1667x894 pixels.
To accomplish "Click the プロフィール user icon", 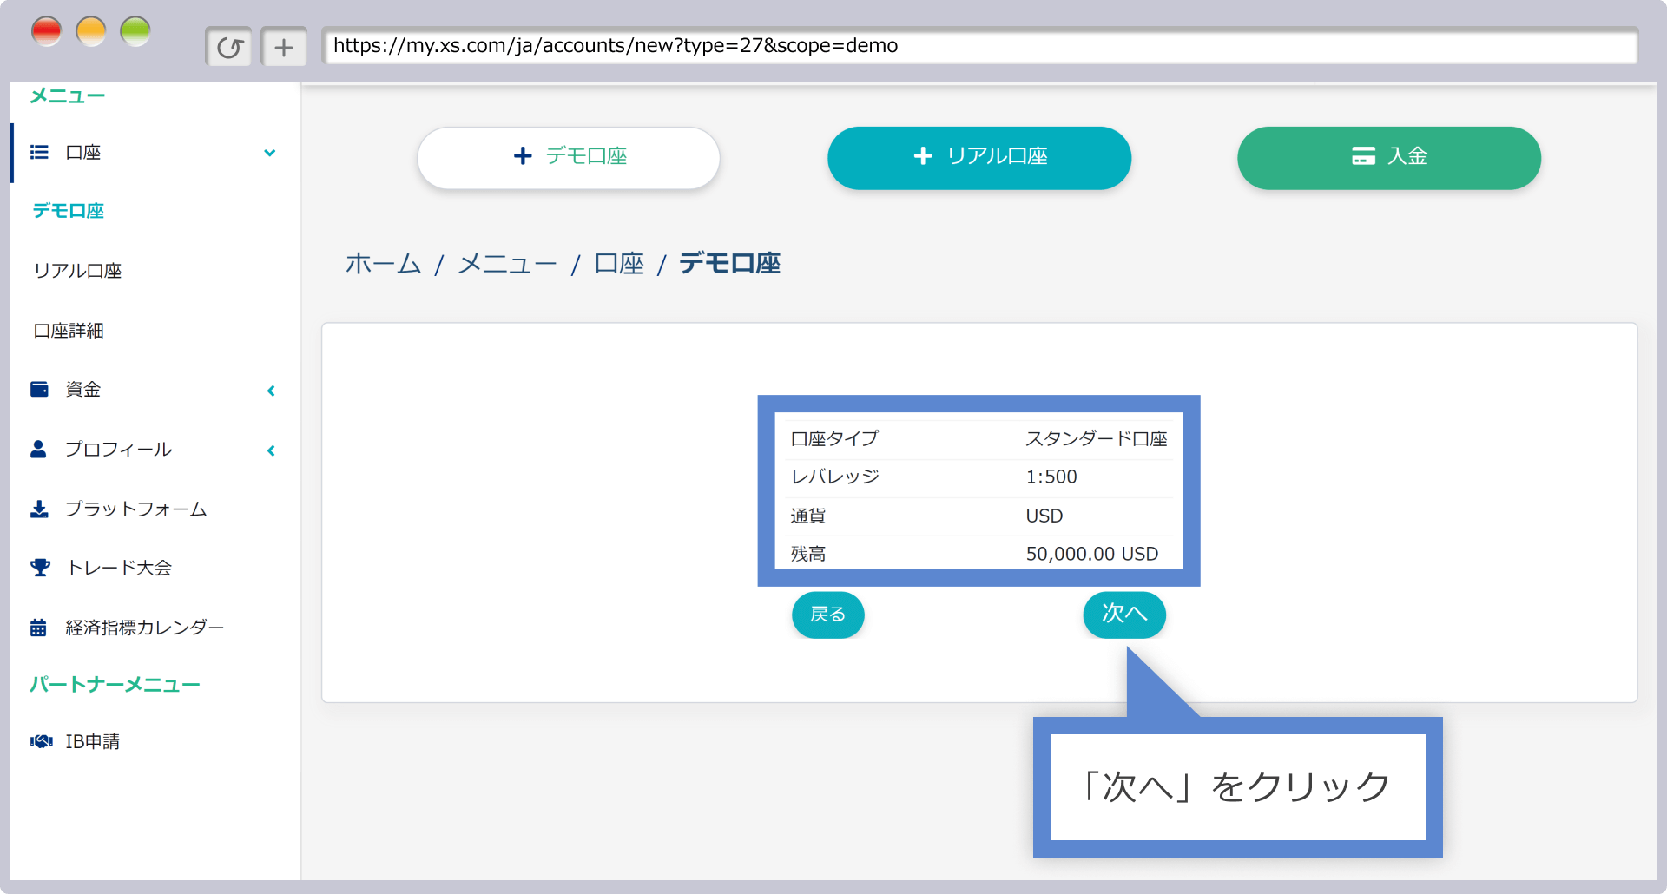I will (38, 449).
